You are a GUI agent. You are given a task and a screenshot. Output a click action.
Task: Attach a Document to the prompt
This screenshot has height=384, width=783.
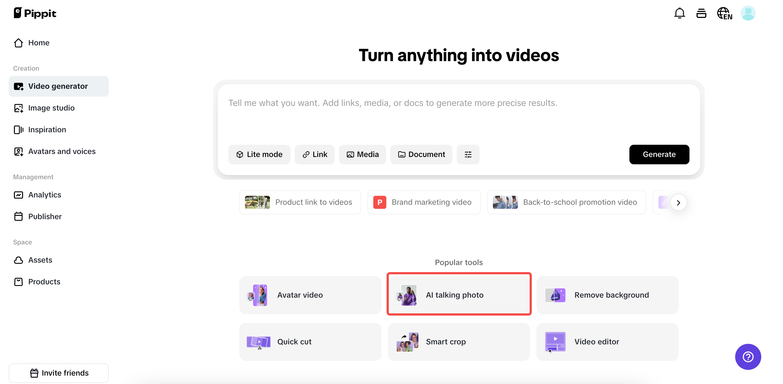click(x=421, y=154)
